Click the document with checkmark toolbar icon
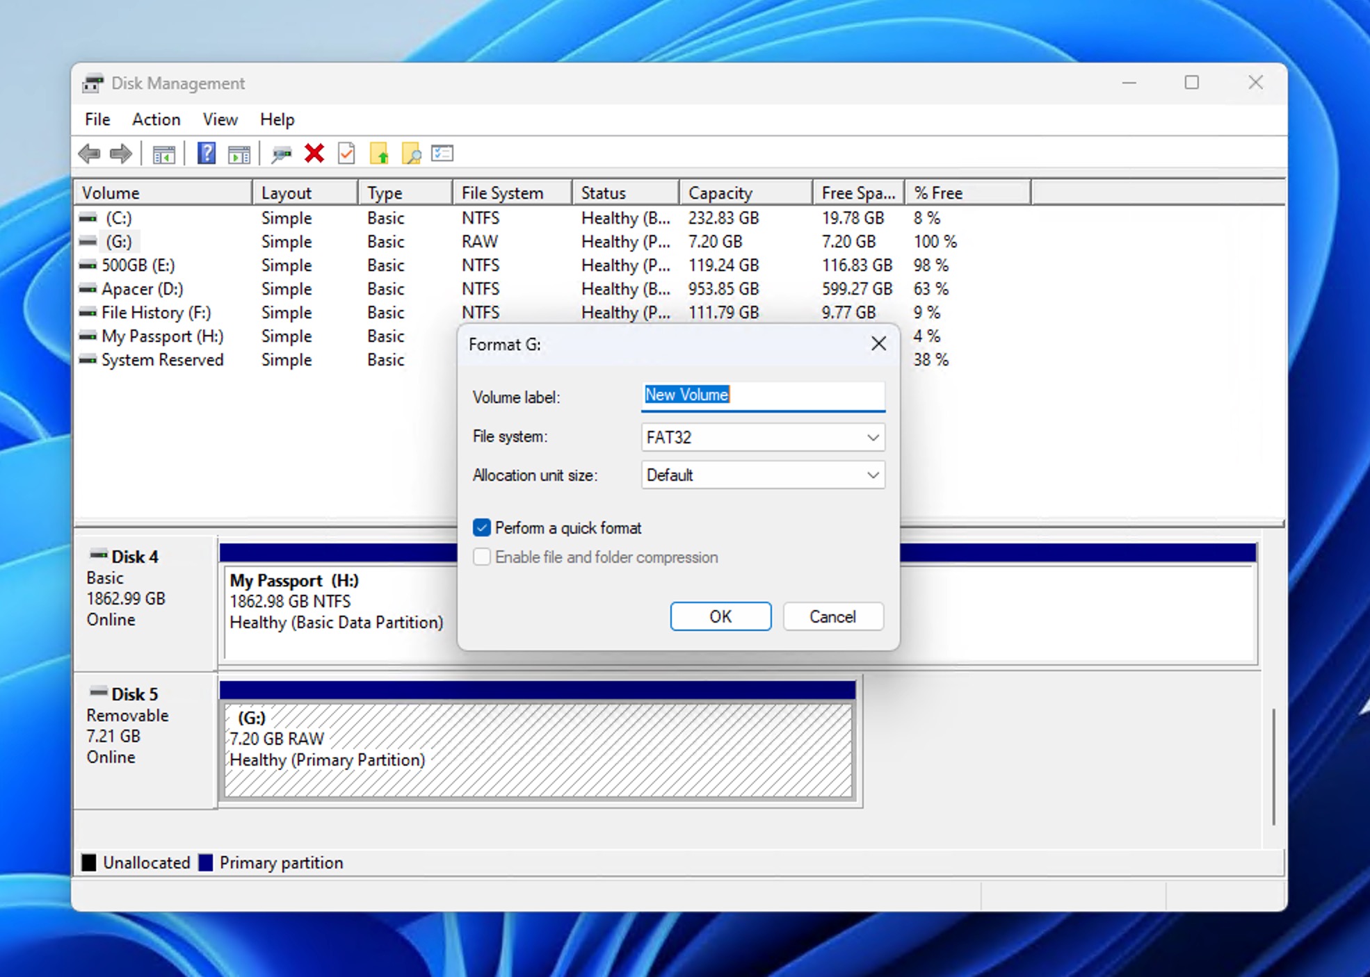This screenshot has width=1370, height=977. point(346,154)
